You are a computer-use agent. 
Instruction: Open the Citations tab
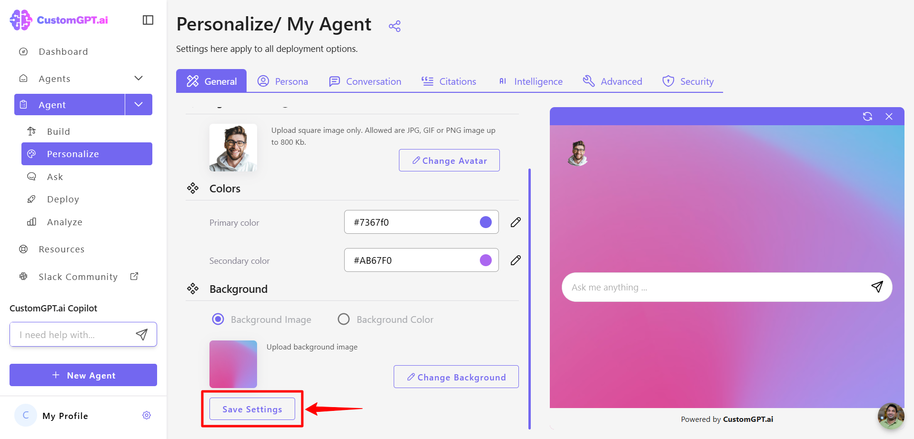pyautogui.click(x=448, y=81)
